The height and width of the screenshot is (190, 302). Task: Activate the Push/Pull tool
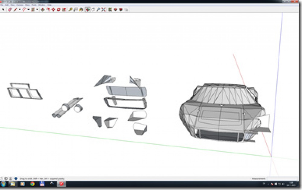click(43, 9)
